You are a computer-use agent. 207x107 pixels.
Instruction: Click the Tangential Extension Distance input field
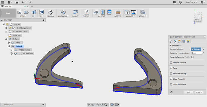pyautogui.click(x=197, y=53)
